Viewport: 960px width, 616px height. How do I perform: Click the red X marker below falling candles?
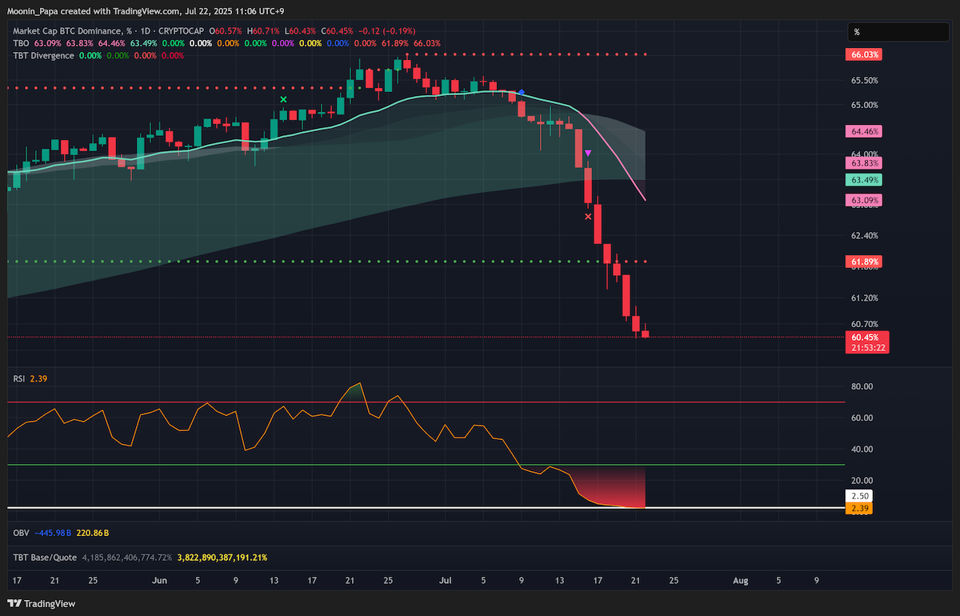(589, 216)
